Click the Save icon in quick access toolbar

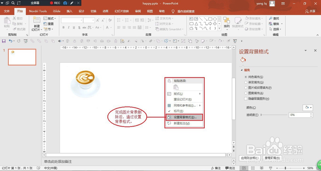(4, 41)
